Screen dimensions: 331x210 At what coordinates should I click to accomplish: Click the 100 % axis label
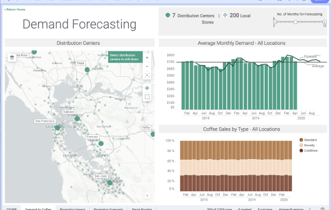coord(170,140)
